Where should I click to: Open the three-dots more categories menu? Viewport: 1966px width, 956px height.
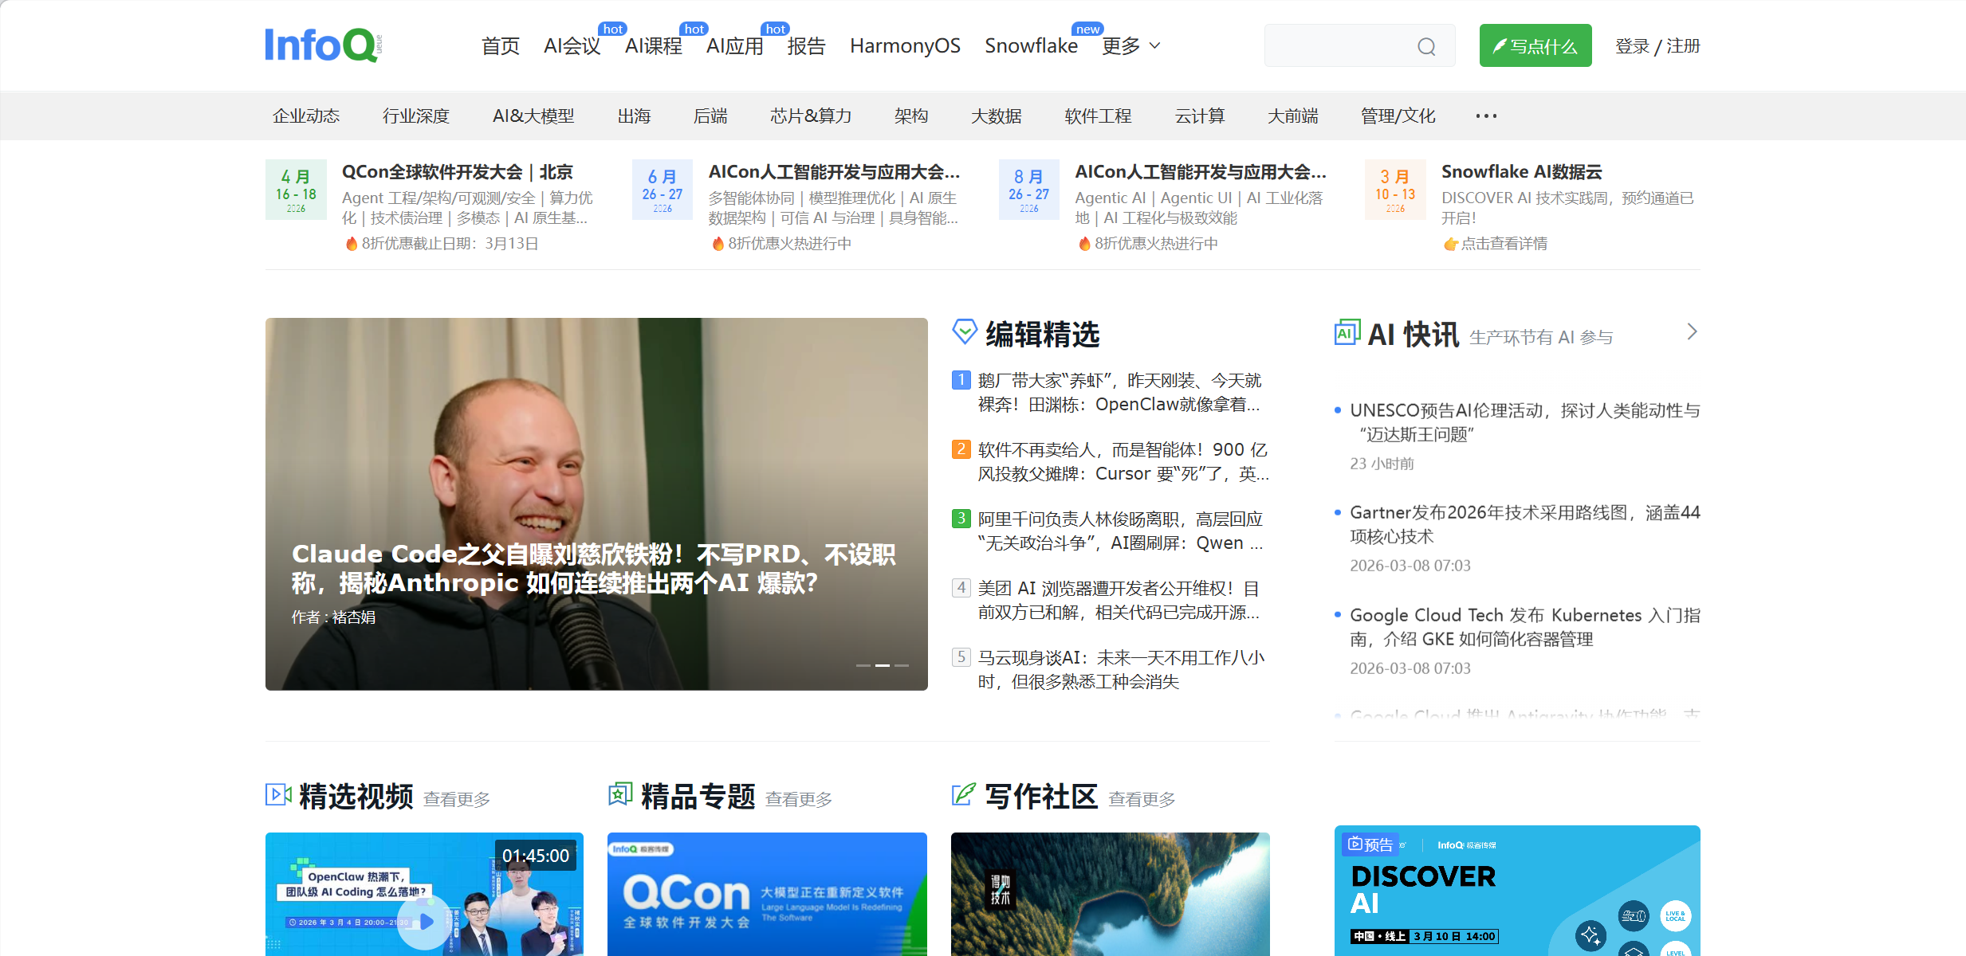tap(1485, 116)
